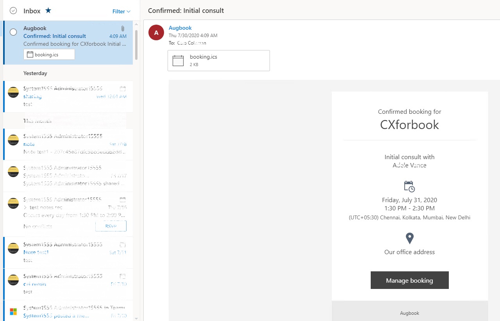This screenshot has height=321, width=500.
Task: Click the 'No conflicts' status text
Action: click(38, 226)
